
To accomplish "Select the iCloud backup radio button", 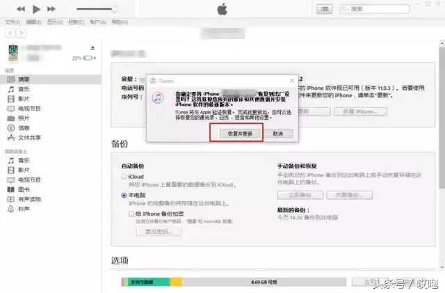I will (x=124, y=177).
